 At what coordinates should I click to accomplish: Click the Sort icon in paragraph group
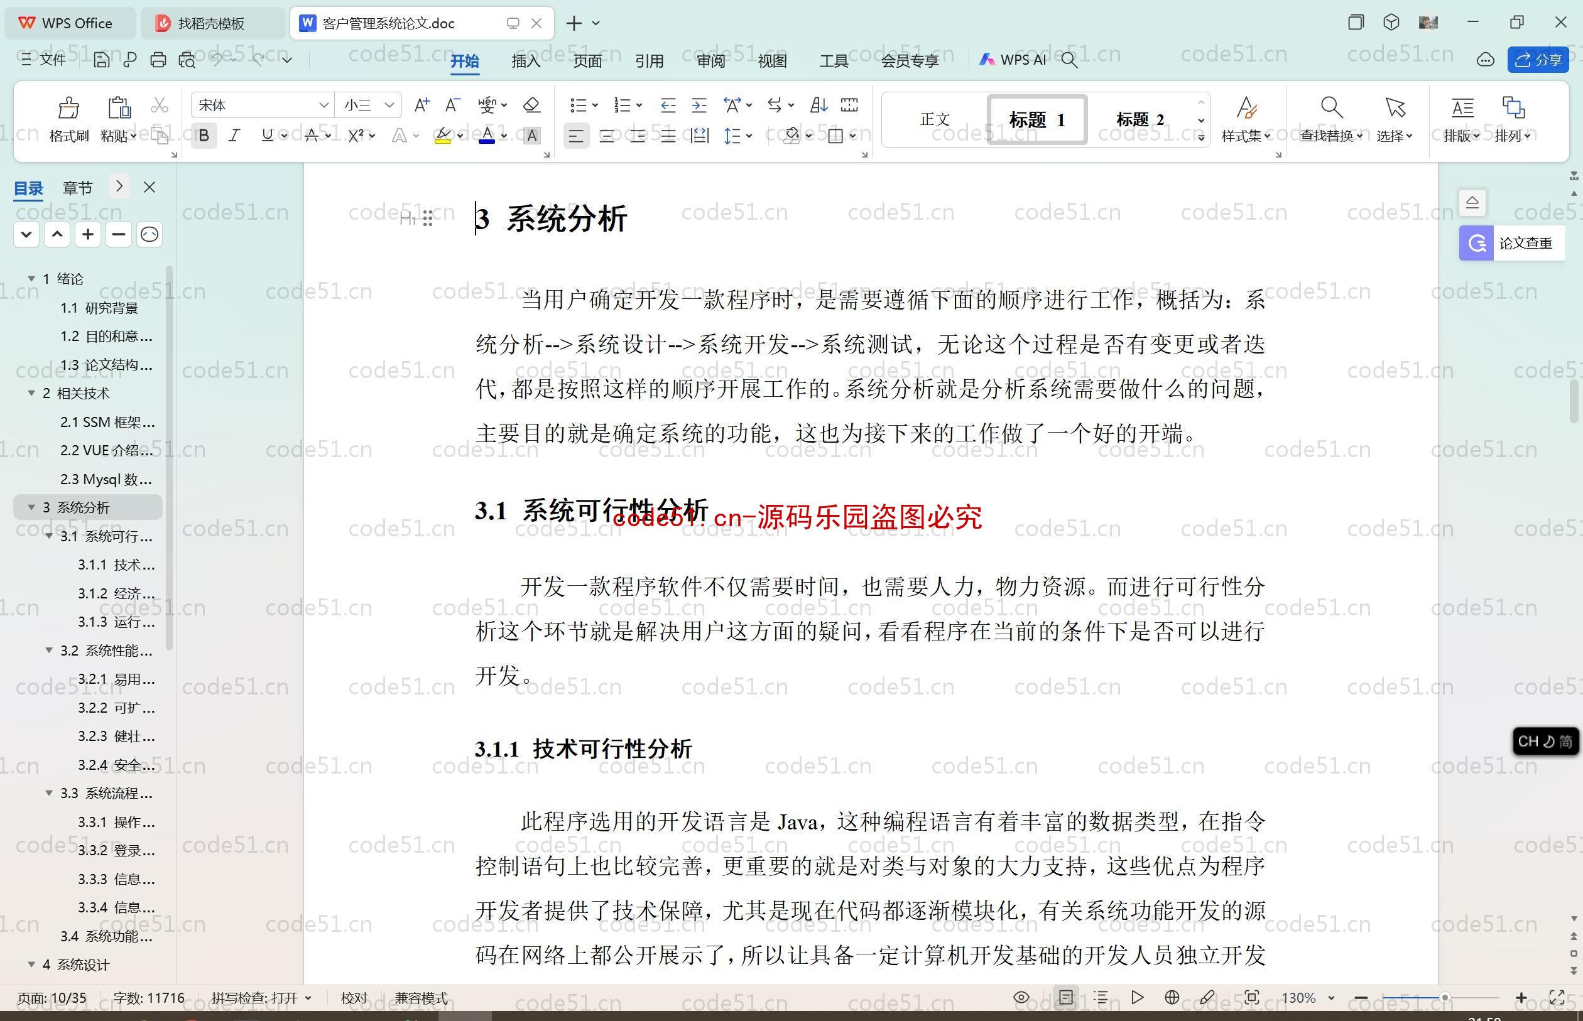click(819, 105)
